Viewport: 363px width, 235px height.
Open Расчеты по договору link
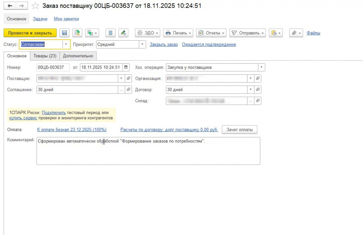pos(169,130)
